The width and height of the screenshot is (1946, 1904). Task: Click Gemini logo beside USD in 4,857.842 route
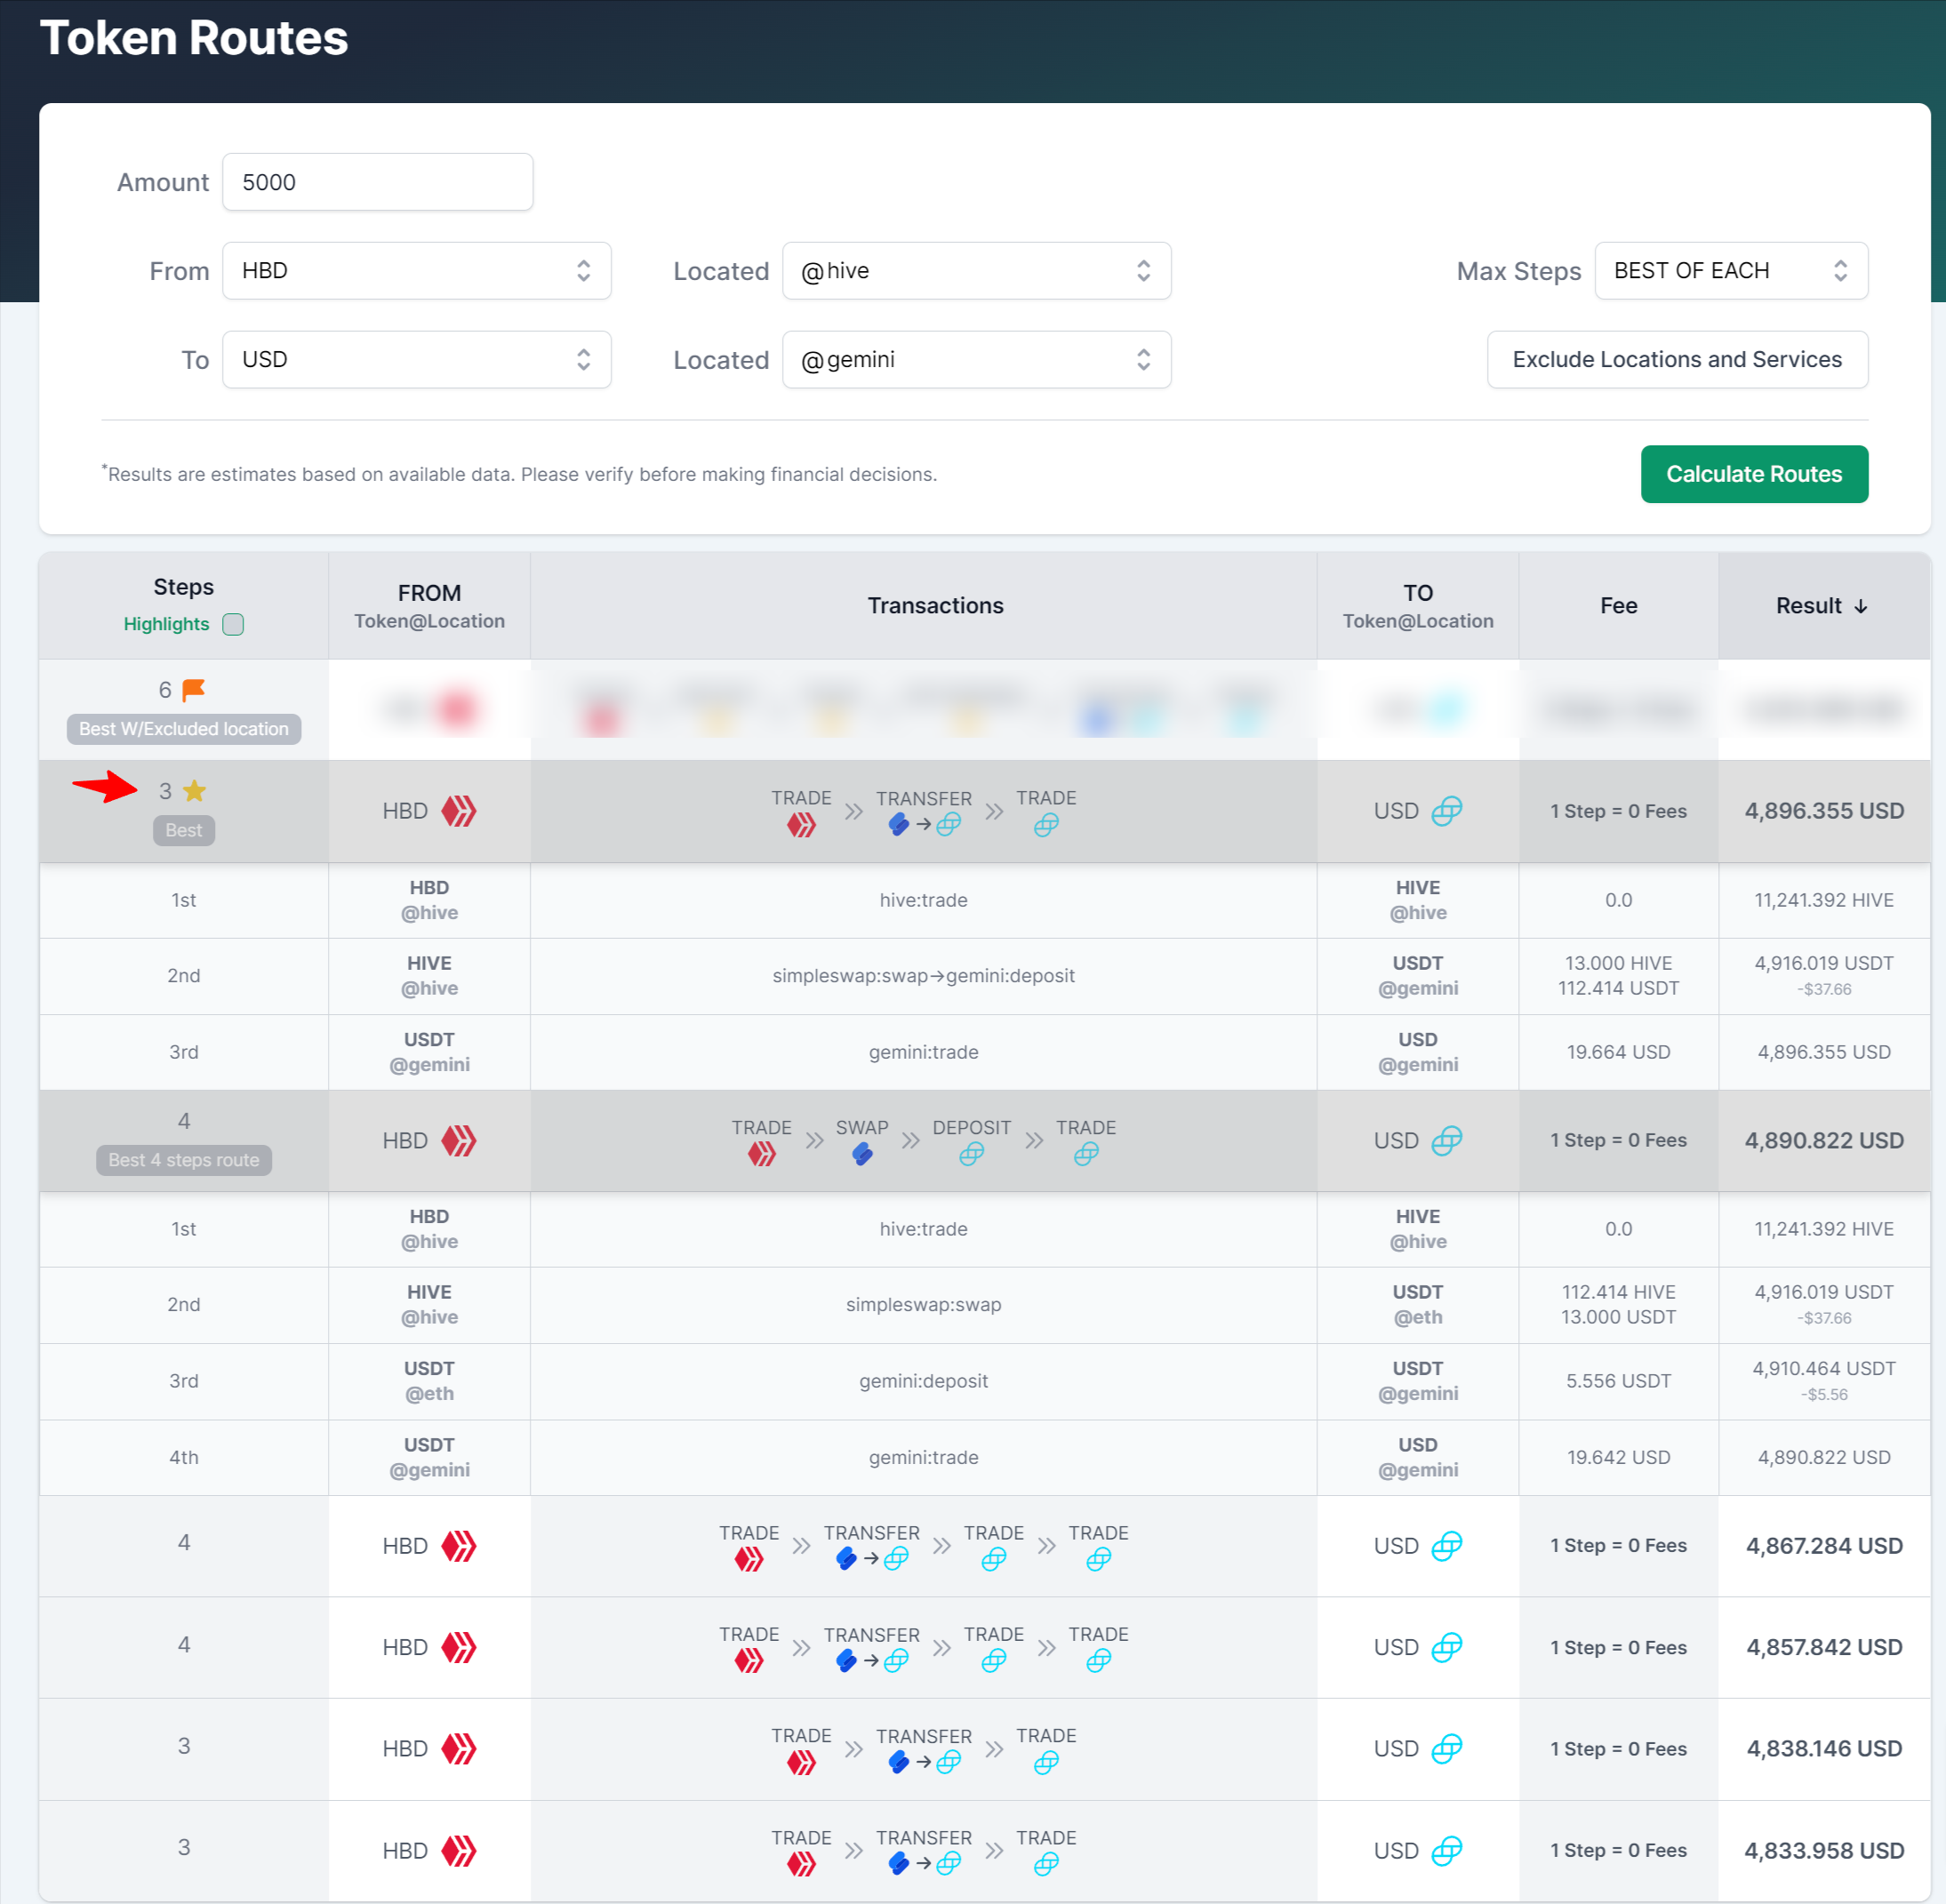point(1447,1647)
